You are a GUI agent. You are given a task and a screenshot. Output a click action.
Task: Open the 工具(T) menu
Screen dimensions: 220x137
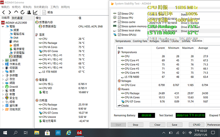click(x=54, y=7)
